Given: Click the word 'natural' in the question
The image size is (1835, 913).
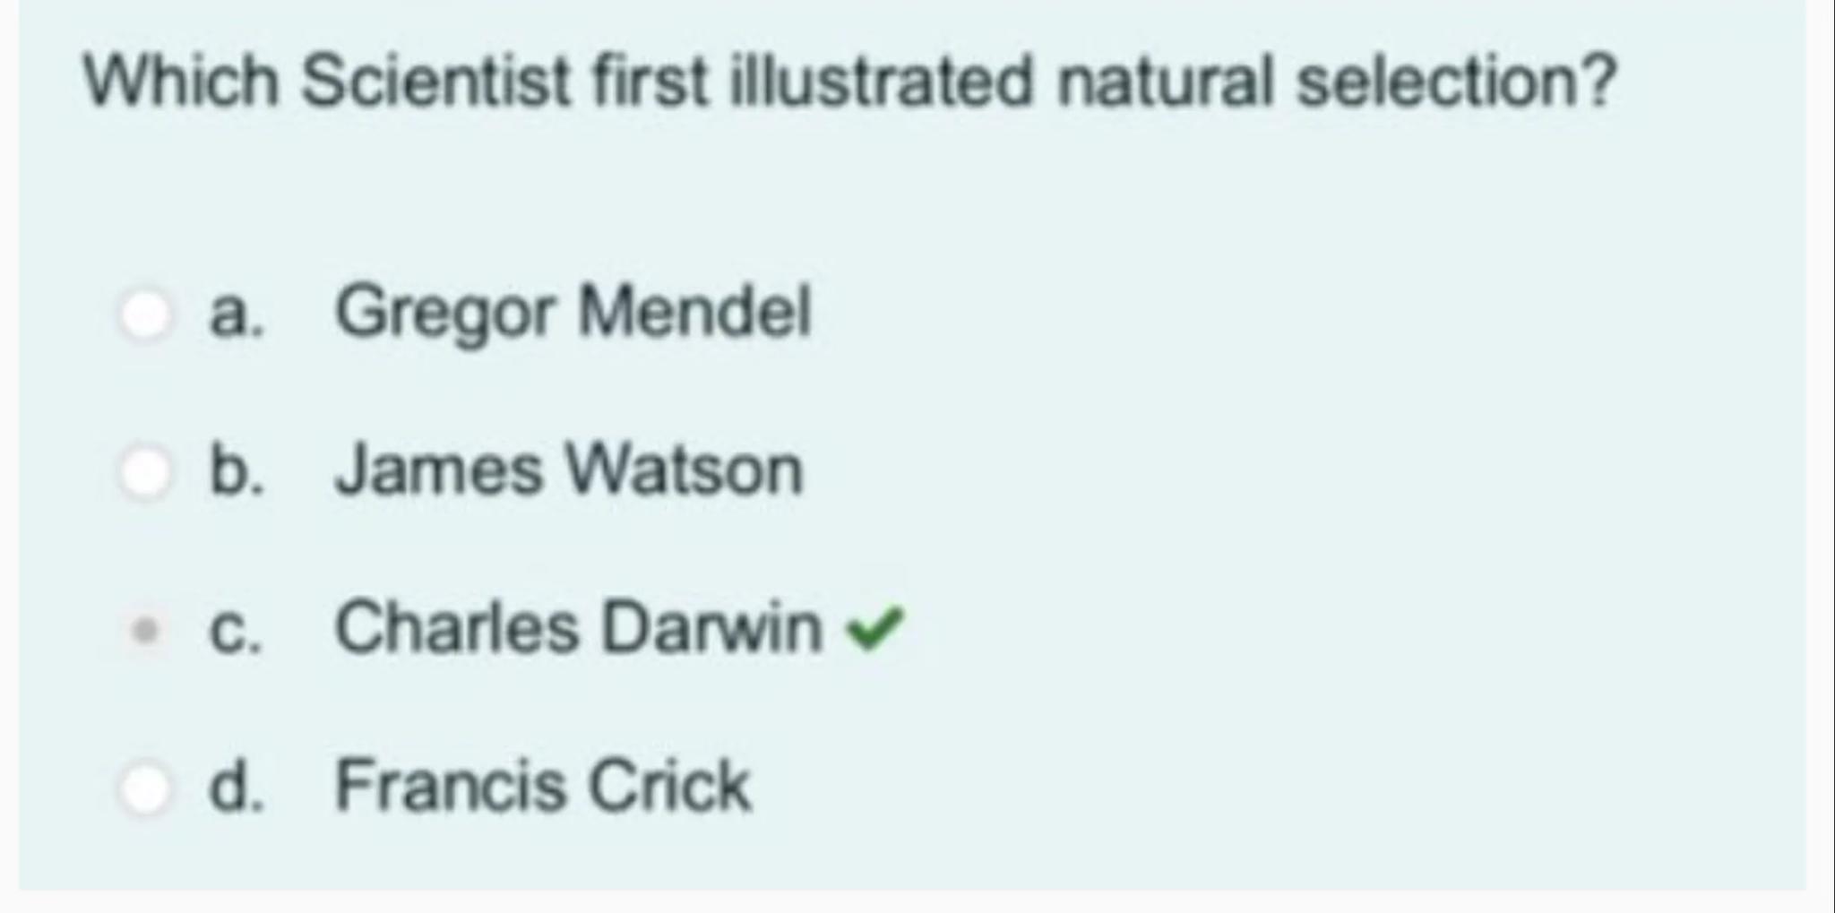Looking at the screenshot, I should coord(1165,82).
